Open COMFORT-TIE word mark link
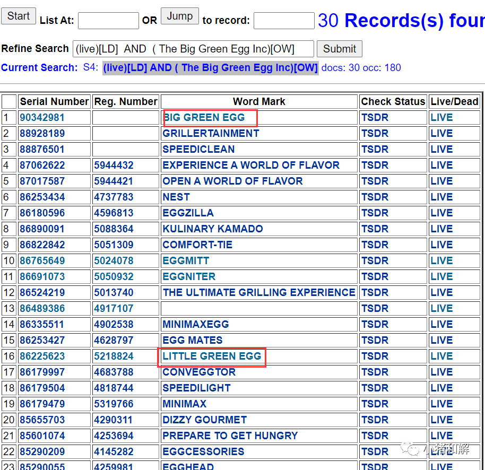The image size is (485, 470). pyautogui.click(x=197, y=245)
